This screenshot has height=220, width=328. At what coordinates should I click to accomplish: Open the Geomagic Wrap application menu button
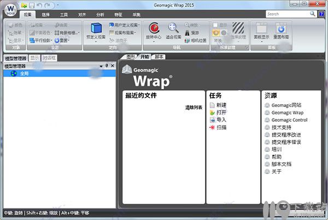coord(10,10)
